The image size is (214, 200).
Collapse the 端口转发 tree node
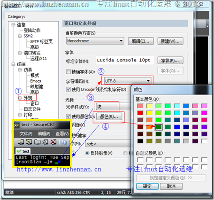(x=20, y=53)
